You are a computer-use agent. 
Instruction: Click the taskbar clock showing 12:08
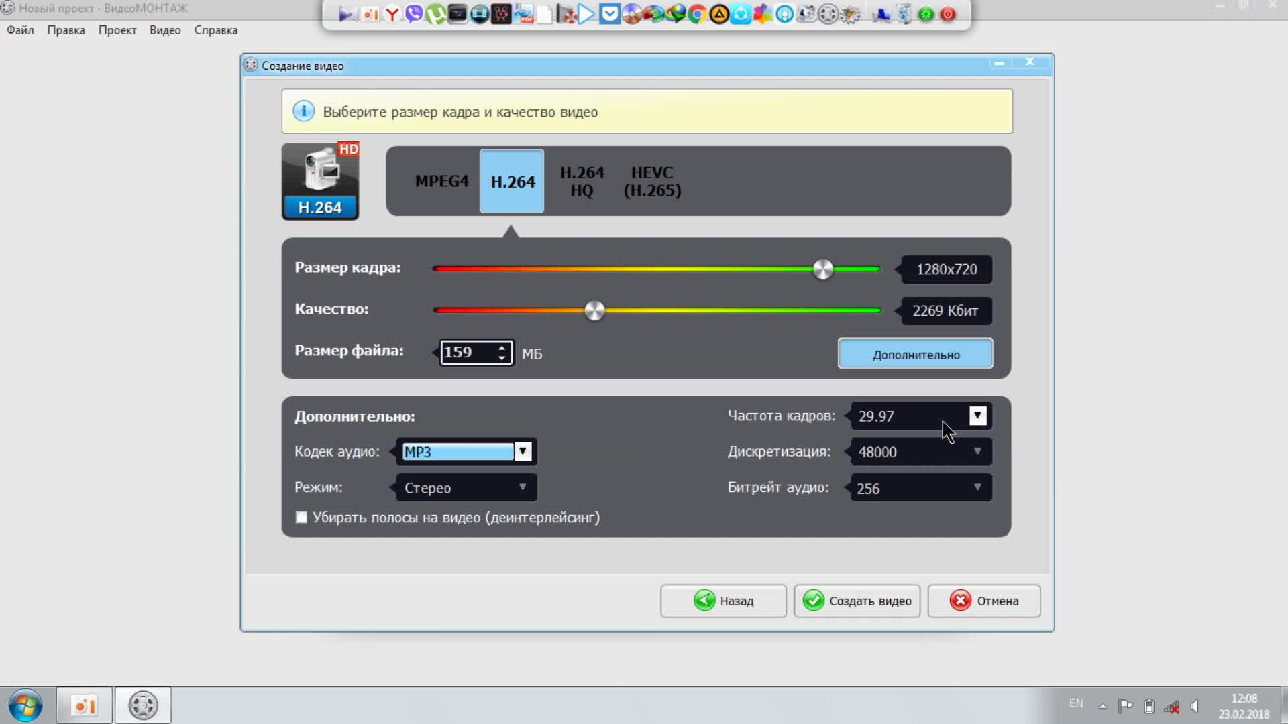(x=1244, y=707)
